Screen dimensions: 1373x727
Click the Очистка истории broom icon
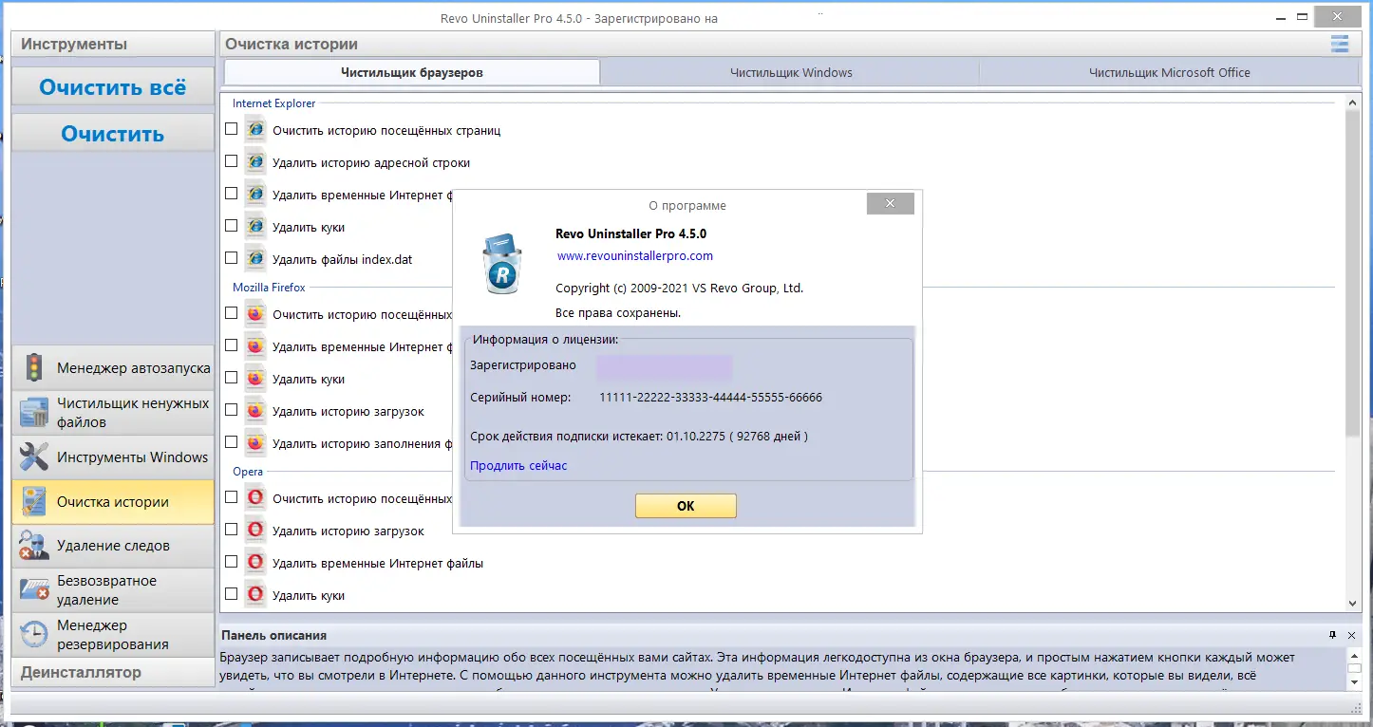(34, 501)
